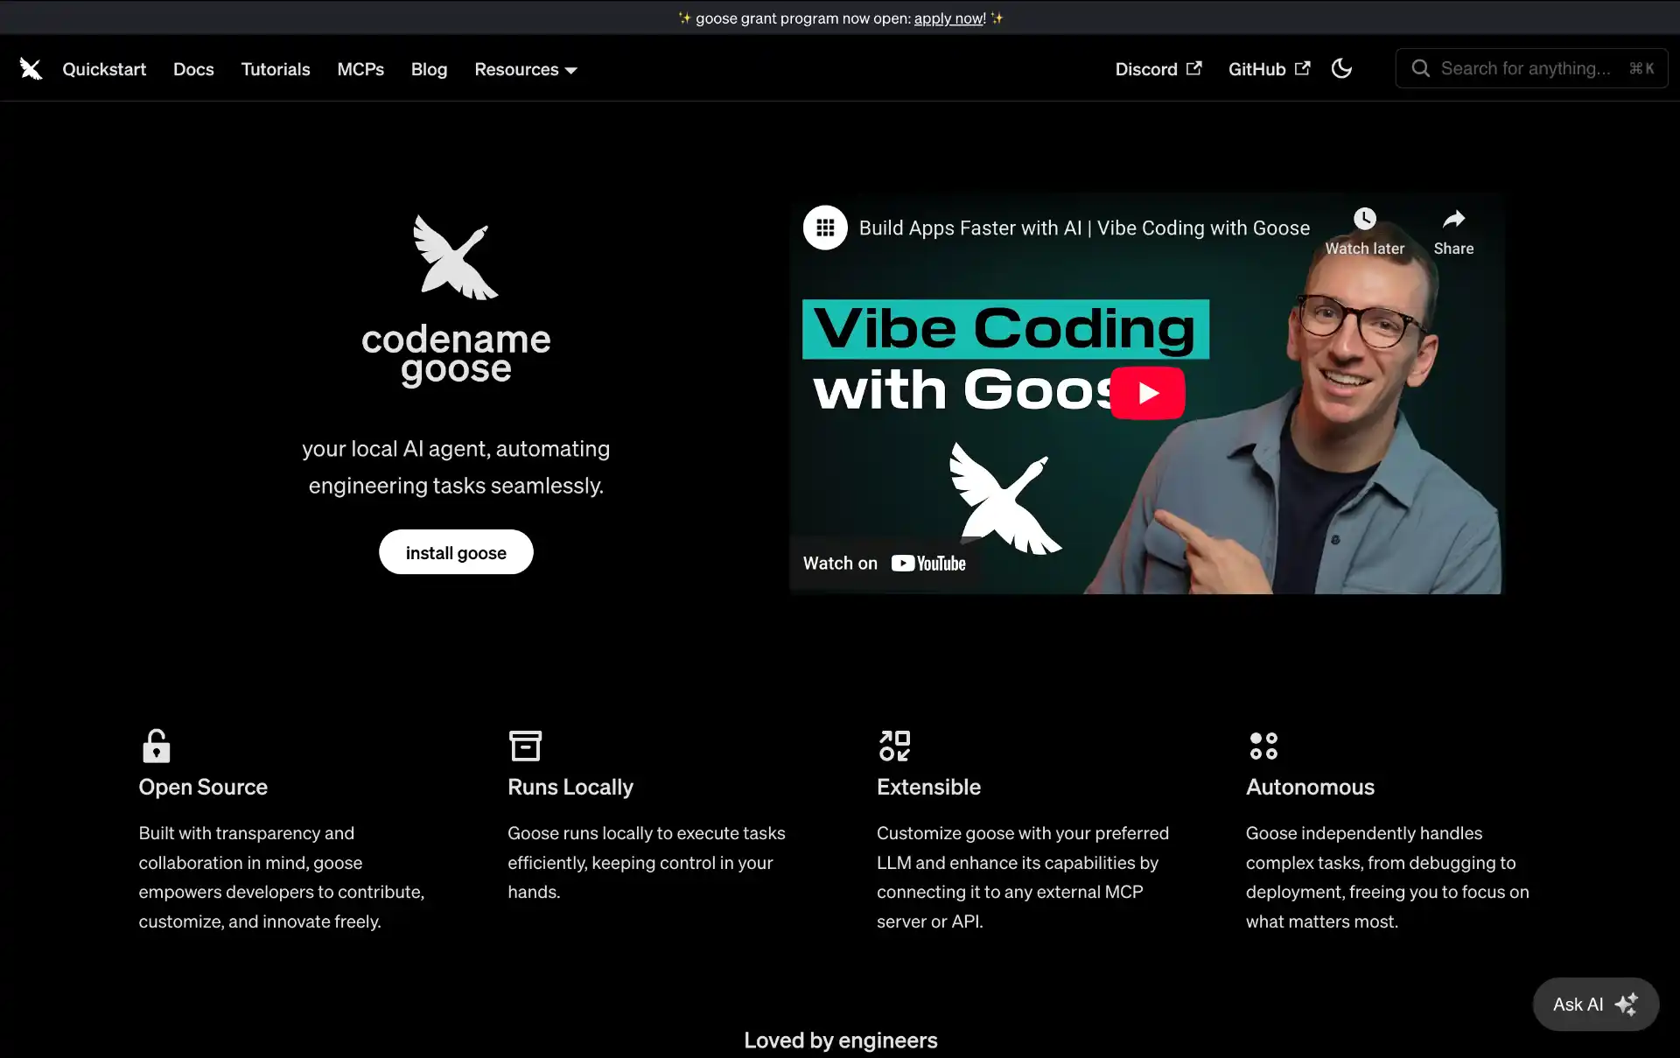Viewport: 1680px width, 1058px height.
Task: Click the Extensible shapes icon
Action: (x=894, y=746)
